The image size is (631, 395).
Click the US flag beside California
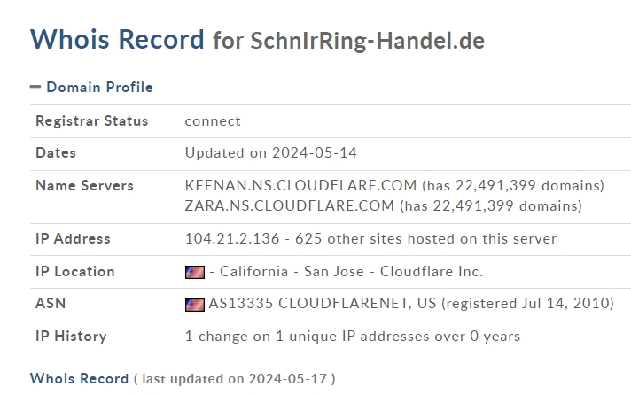click(x=195, y=272)
